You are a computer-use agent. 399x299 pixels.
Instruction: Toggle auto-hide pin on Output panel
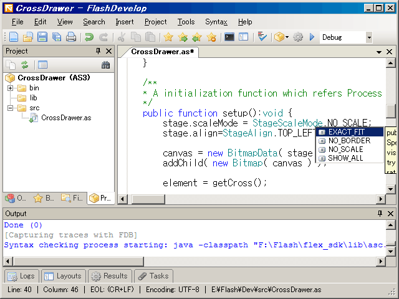coord(380,213)
